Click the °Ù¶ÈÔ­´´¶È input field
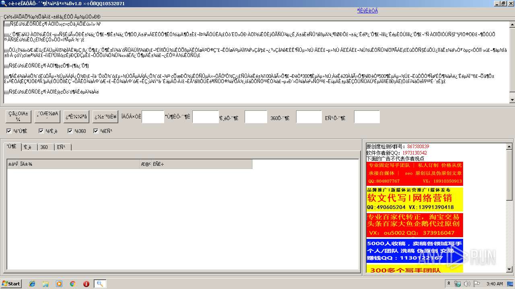Screen dimensions: 515x289 206,117
